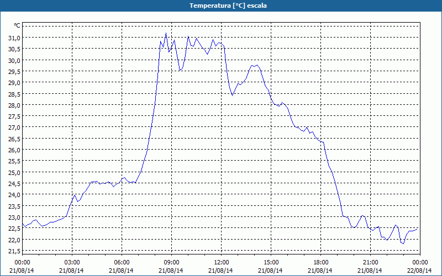Pick the 28,5 y-axis label
The image size is (442, 276).
[x=15, y=93]
